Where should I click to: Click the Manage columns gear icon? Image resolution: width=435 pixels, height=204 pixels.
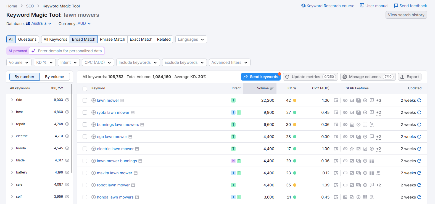pos(345,77)
